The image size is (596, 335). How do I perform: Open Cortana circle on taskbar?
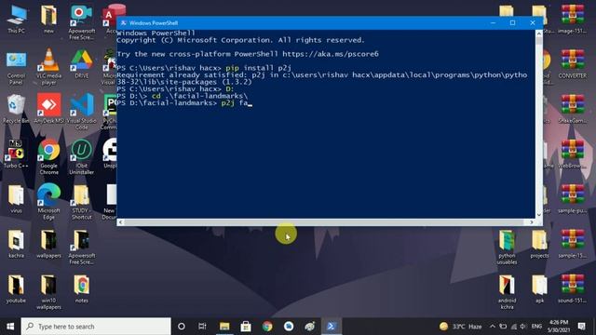tap(182, 327)
